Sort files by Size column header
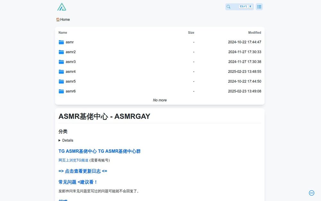Viewport: 321px width, 201px height. click(191, 32)
